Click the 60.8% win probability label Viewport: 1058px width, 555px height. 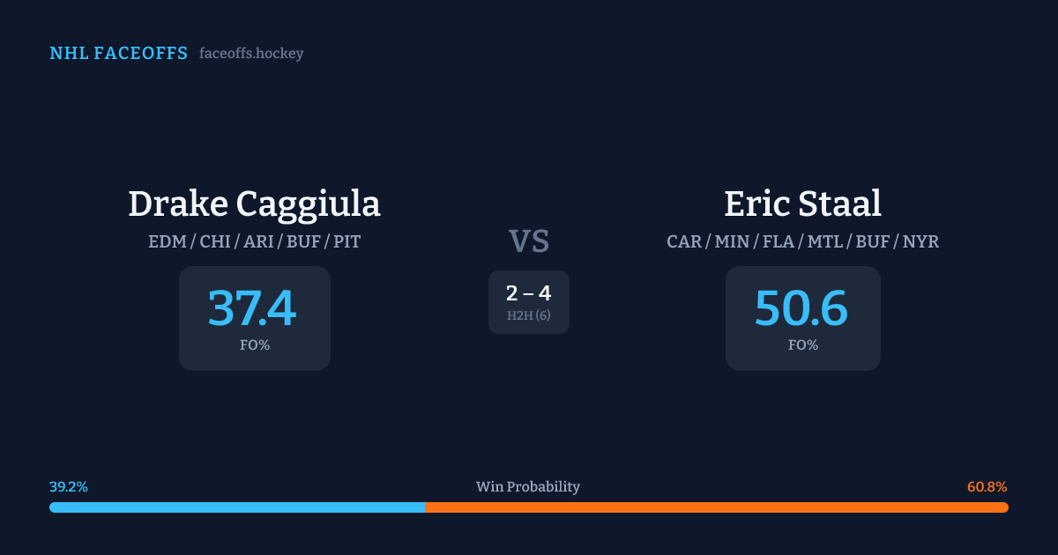[x=987, y=487]
